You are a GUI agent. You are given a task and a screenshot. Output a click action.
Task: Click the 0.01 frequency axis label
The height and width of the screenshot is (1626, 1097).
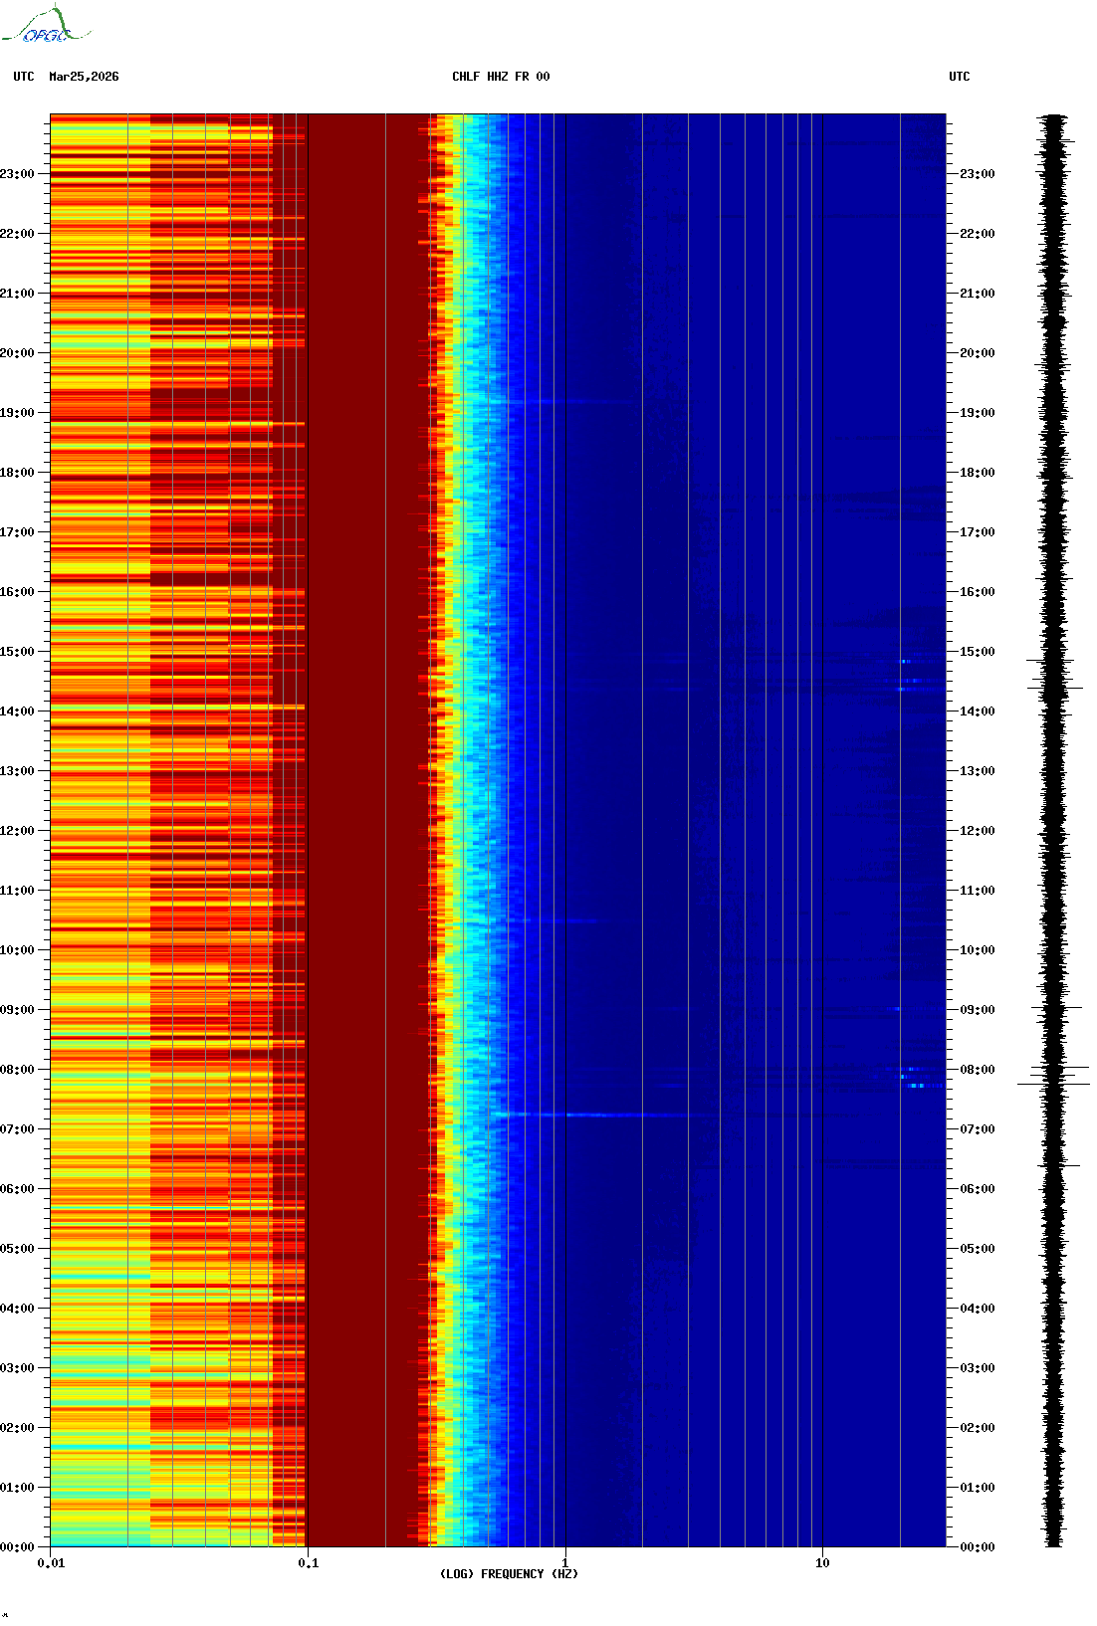click(51, 1563)
